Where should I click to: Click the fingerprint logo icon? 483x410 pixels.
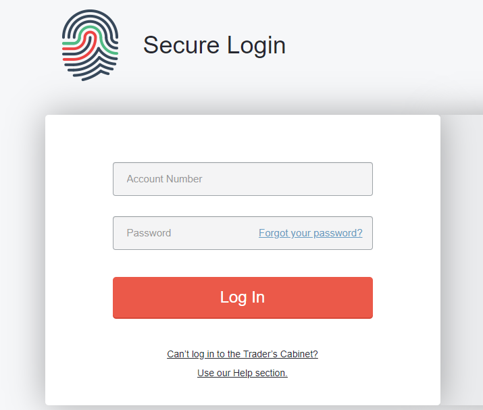click(x=90, y=45)
